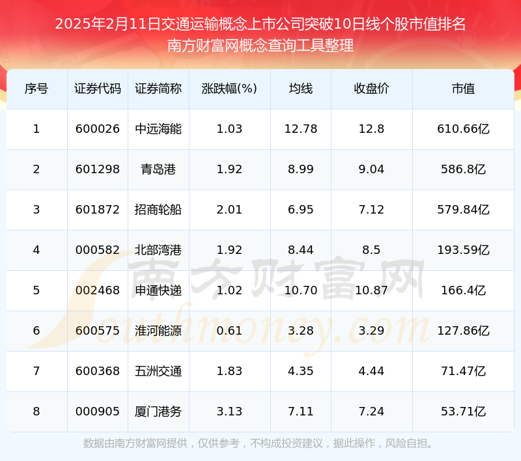Click the change value 2.01
The height and width of the screenshot is (461, 521).
click(229, 210)
